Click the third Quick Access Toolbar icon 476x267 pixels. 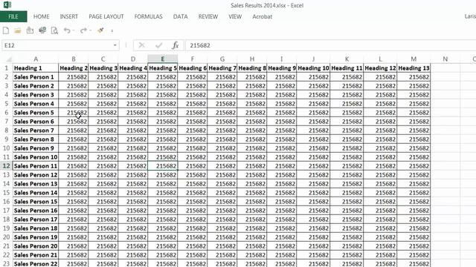[30, 30]
